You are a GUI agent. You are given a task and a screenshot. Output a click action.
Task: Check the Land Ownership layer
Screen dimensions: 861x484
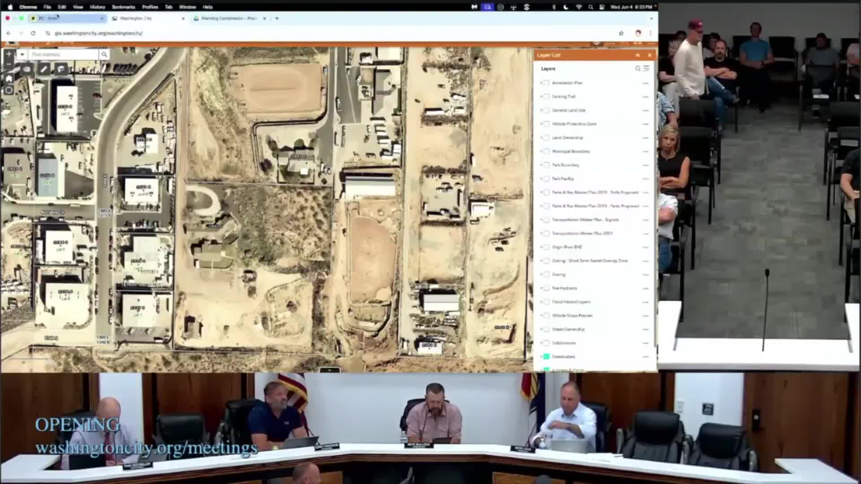click(x=546, y=138)
